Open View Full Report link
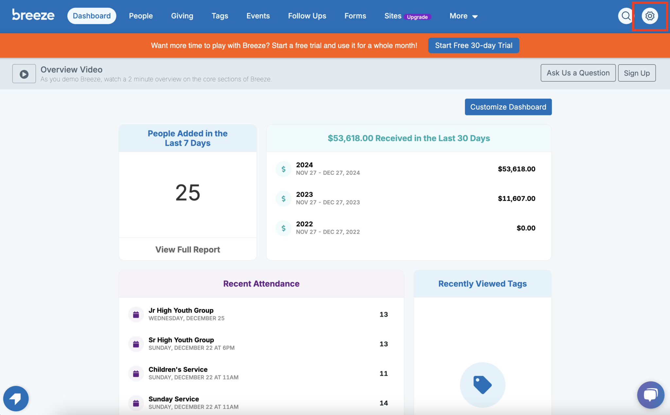Image resolution: width=670 pixels, height=415 pixels. point(187,249)
